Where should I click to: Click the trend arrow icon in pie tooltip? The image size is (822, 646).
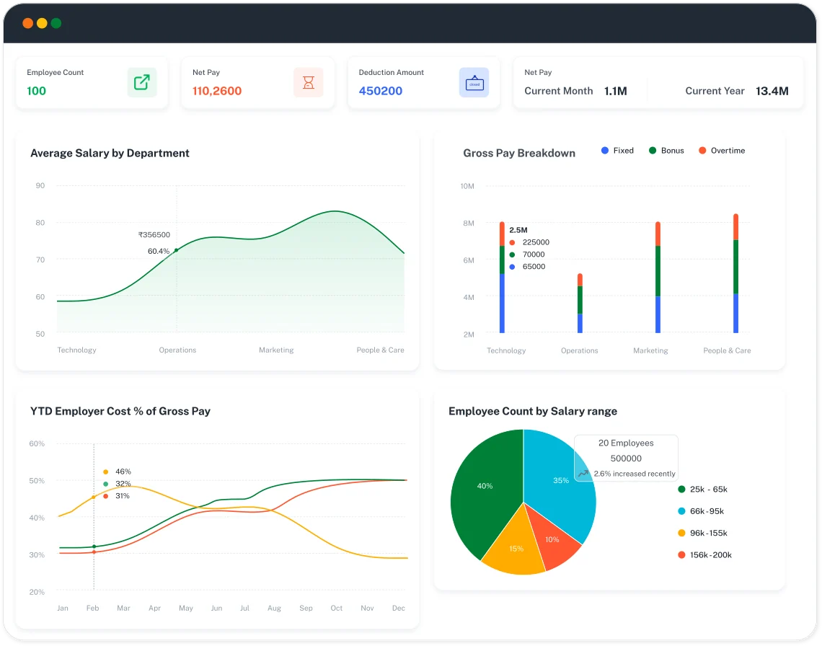coord(583,474)
